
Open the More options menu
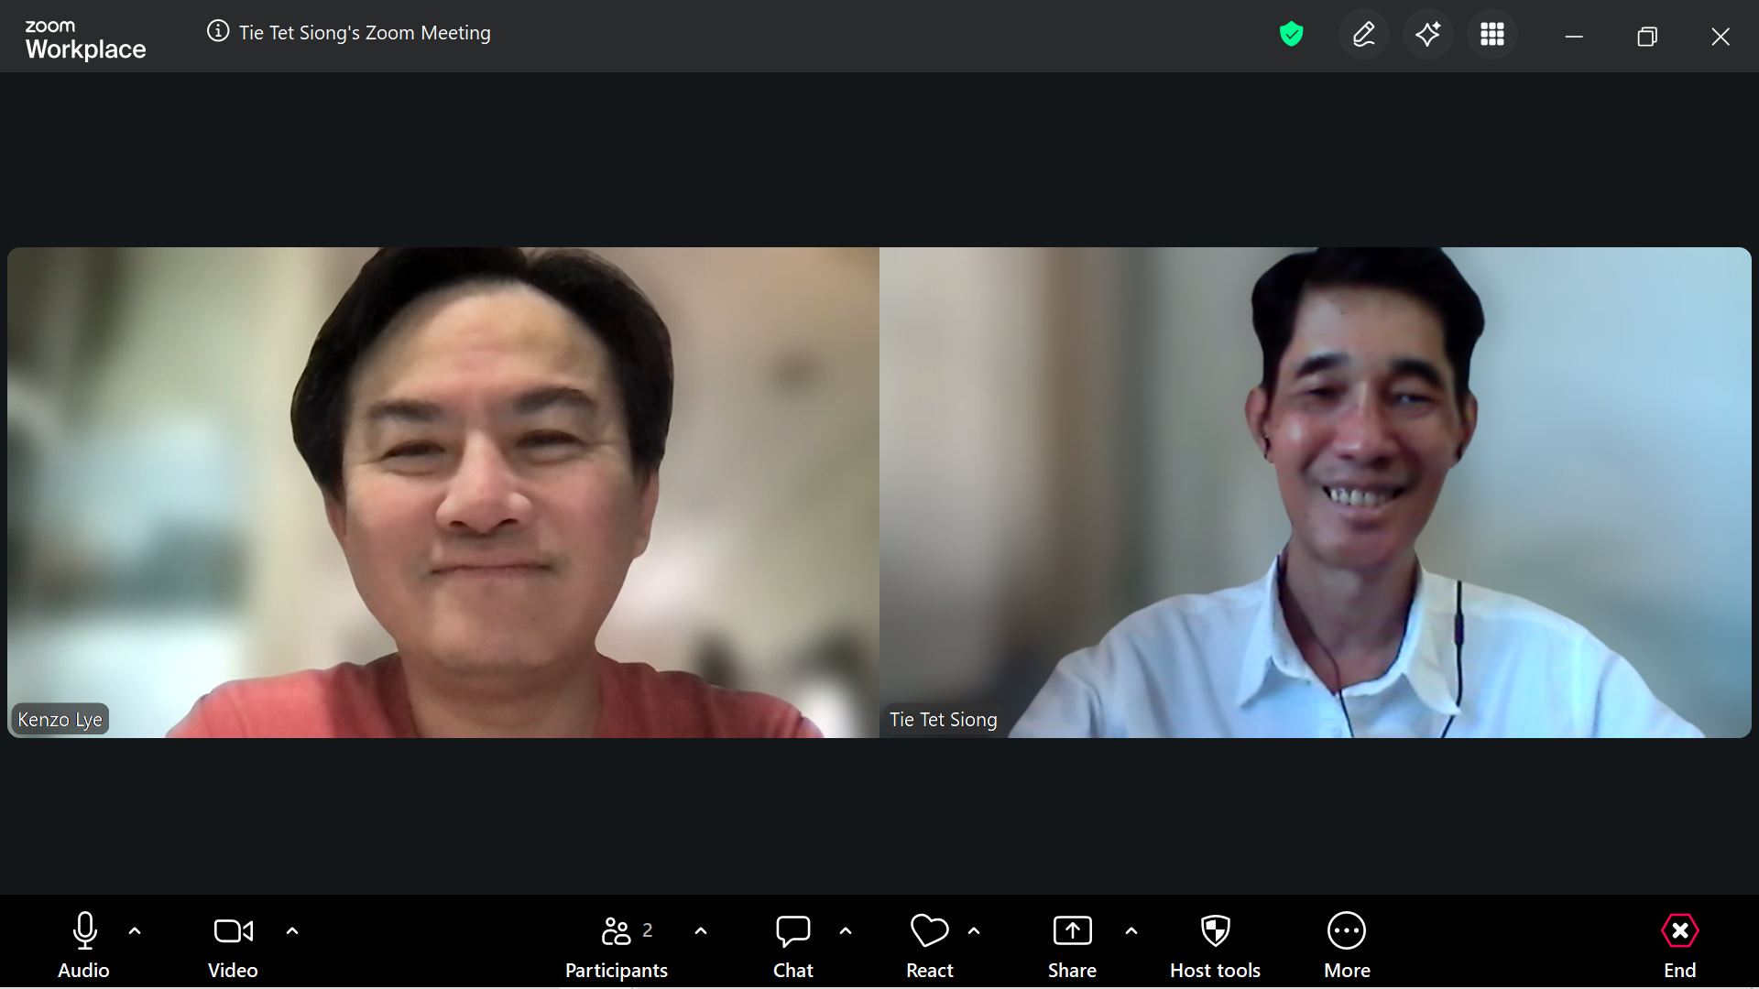[x=1346, y=945]
